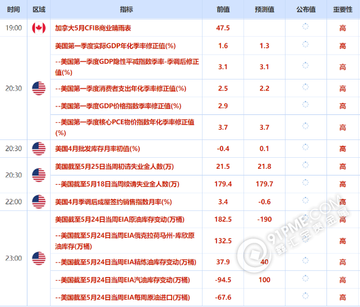This screenshot has height=307, width=360.
Task: Click the 高 importance label for EIA crude imports
Action: coord(343,297)
